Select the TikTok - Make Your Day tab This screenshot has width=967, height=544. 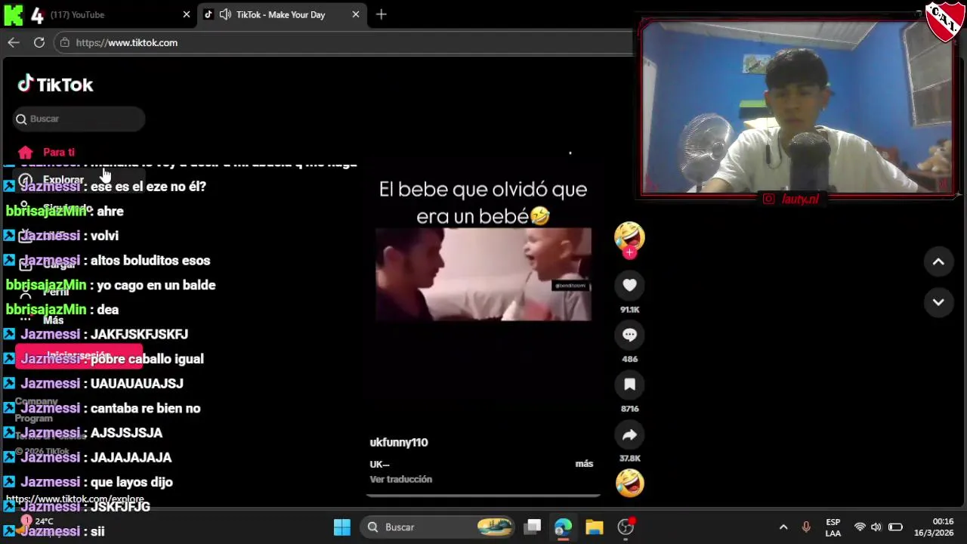pyautogui.click(x=280, y=14)
